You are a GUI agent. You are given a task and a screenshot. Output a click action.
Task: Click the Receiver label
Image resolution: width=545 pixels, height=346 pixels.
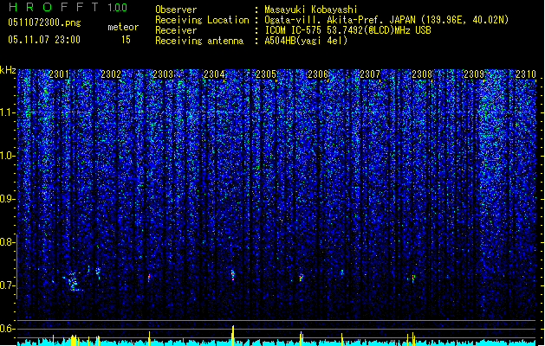point(176,30)
